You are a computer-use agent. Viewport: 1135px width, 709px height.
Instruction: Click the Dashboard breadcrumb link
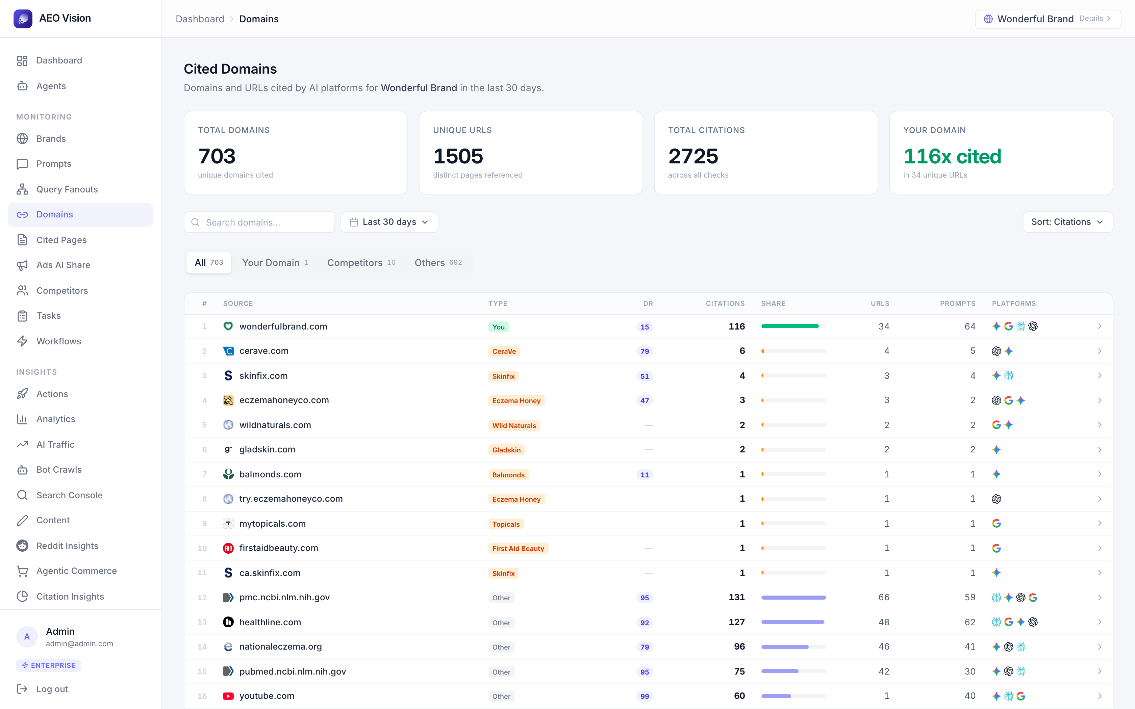click(200, 19)
